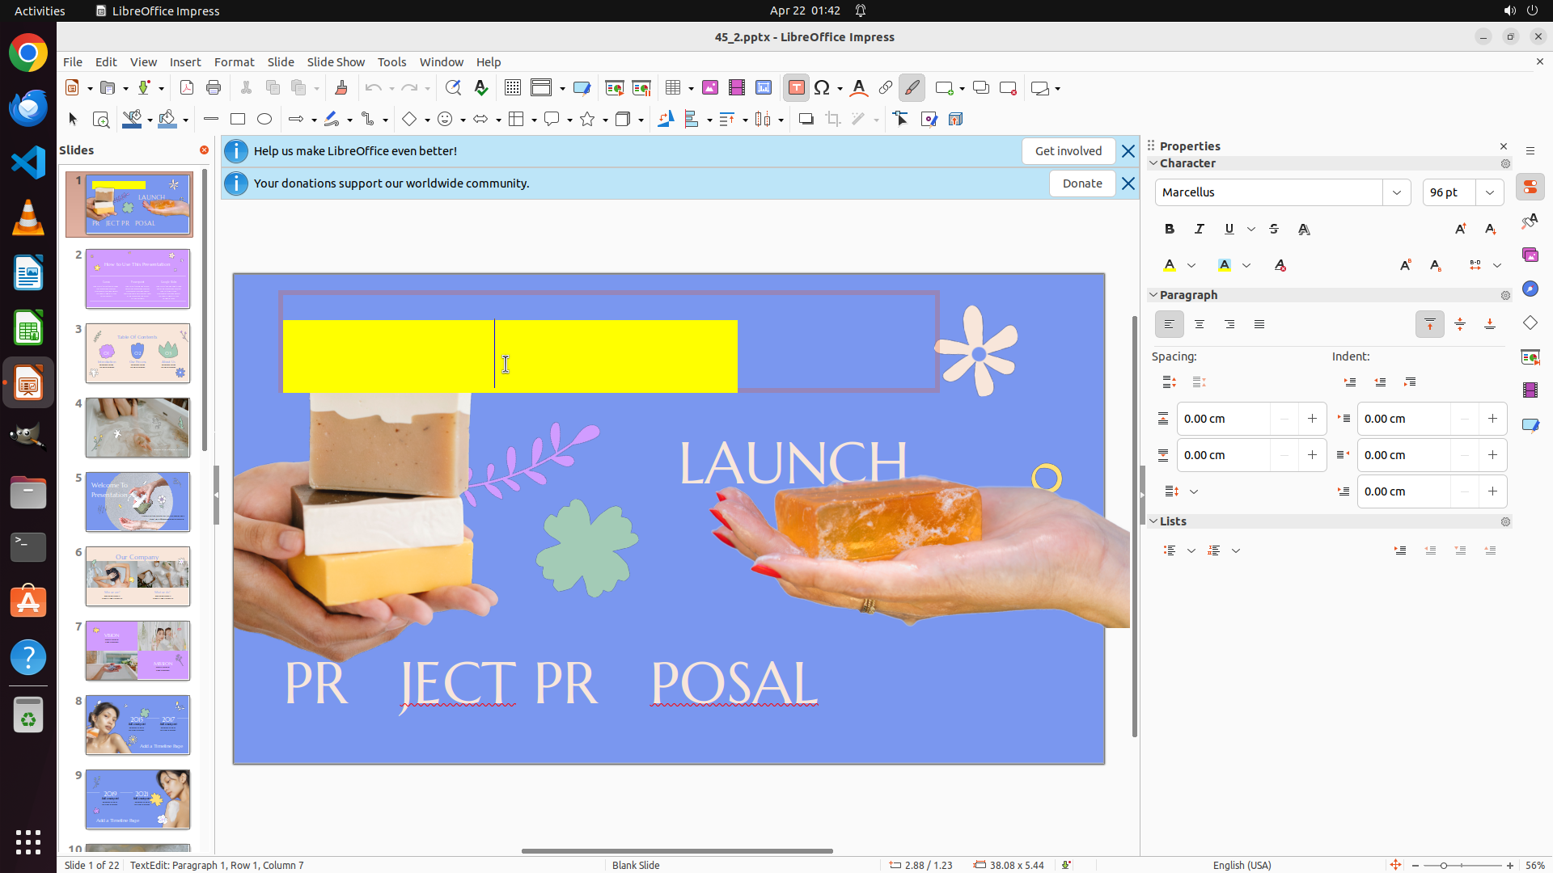Open the Slide Show menu
1553x873 pixels.
tap(336, 62)
